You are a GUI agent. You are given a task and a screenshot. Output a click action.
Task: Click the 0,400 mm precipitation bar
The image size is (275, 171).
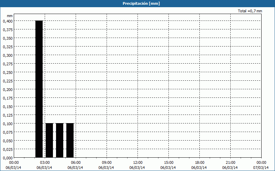[39, 89]
